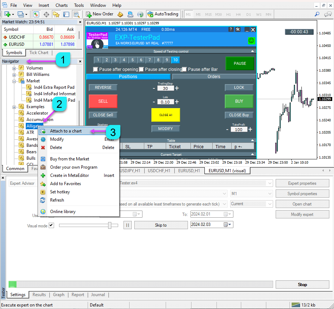Click the search magnifier icon at top right
Screen dimensions: 334x309
click(x=317, y=14)
